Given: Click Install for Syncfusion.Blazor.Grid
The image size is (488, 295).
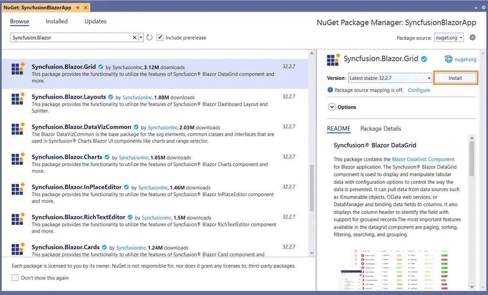Looking at the screenshot, I should pyautogui.click(x=455, y=78).
